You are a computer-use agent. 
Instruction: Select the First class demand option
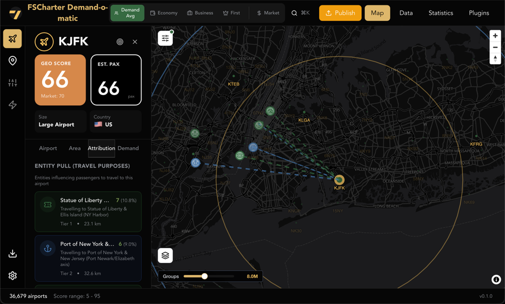[x=231, y=13]
